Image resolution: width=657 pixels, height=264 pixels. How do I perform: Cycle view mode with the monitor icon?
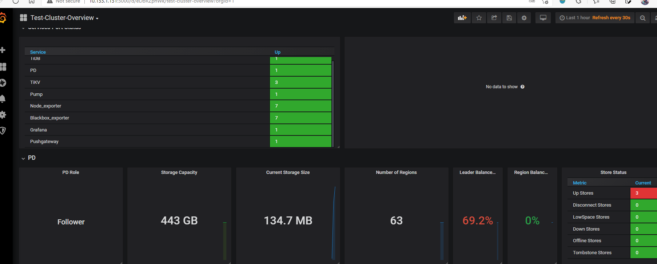[543, 18]
